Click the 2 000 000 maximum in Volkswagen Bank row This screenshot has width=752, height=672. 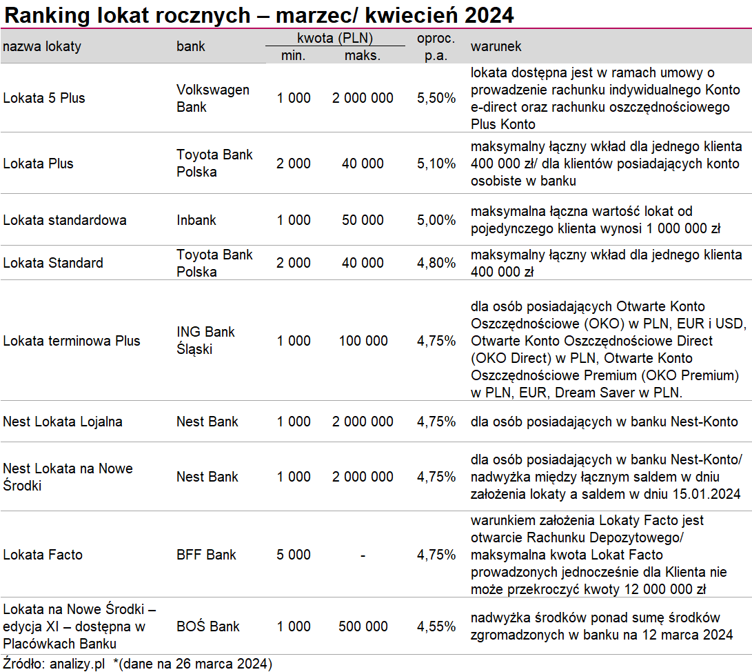(x=363, y=98)
